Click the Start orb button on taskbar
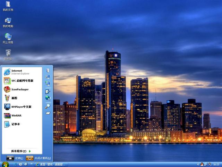 [5, 164]
